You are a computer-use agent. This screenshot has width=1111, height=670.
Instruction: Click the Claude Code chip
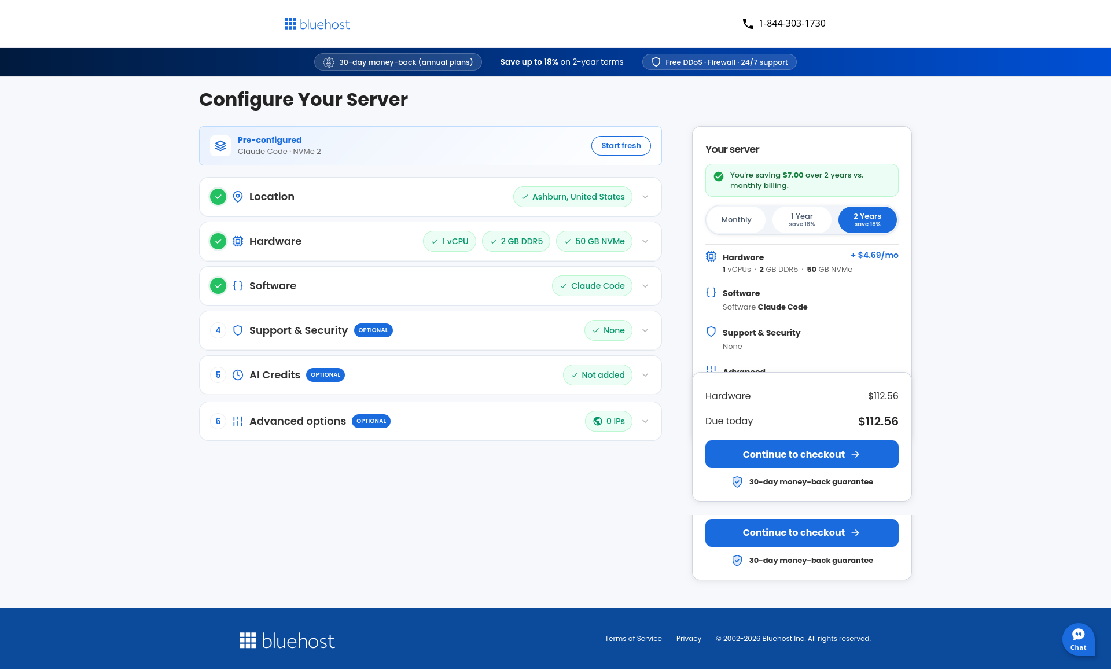click(592, 286)
